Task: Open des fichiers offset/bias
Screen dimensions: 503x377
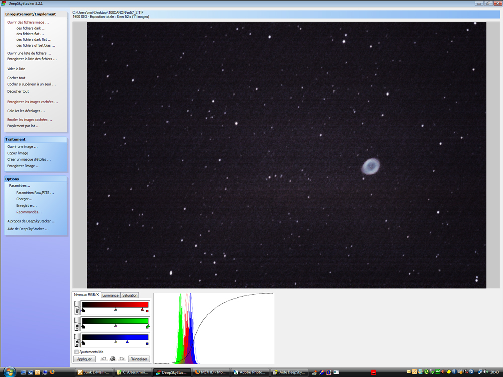Action: point(36,45)
